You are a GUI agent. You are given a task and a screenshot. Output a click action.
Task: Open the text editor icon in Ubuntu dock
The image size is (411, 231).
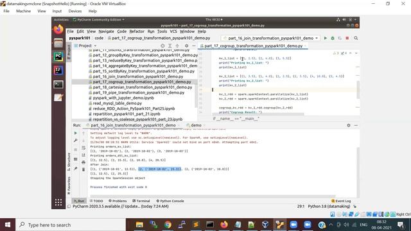tap(58, 98)
